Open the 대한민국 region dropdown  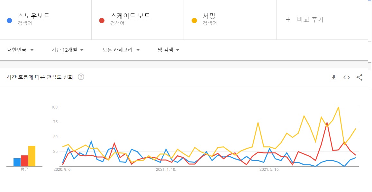coord(20,50)
